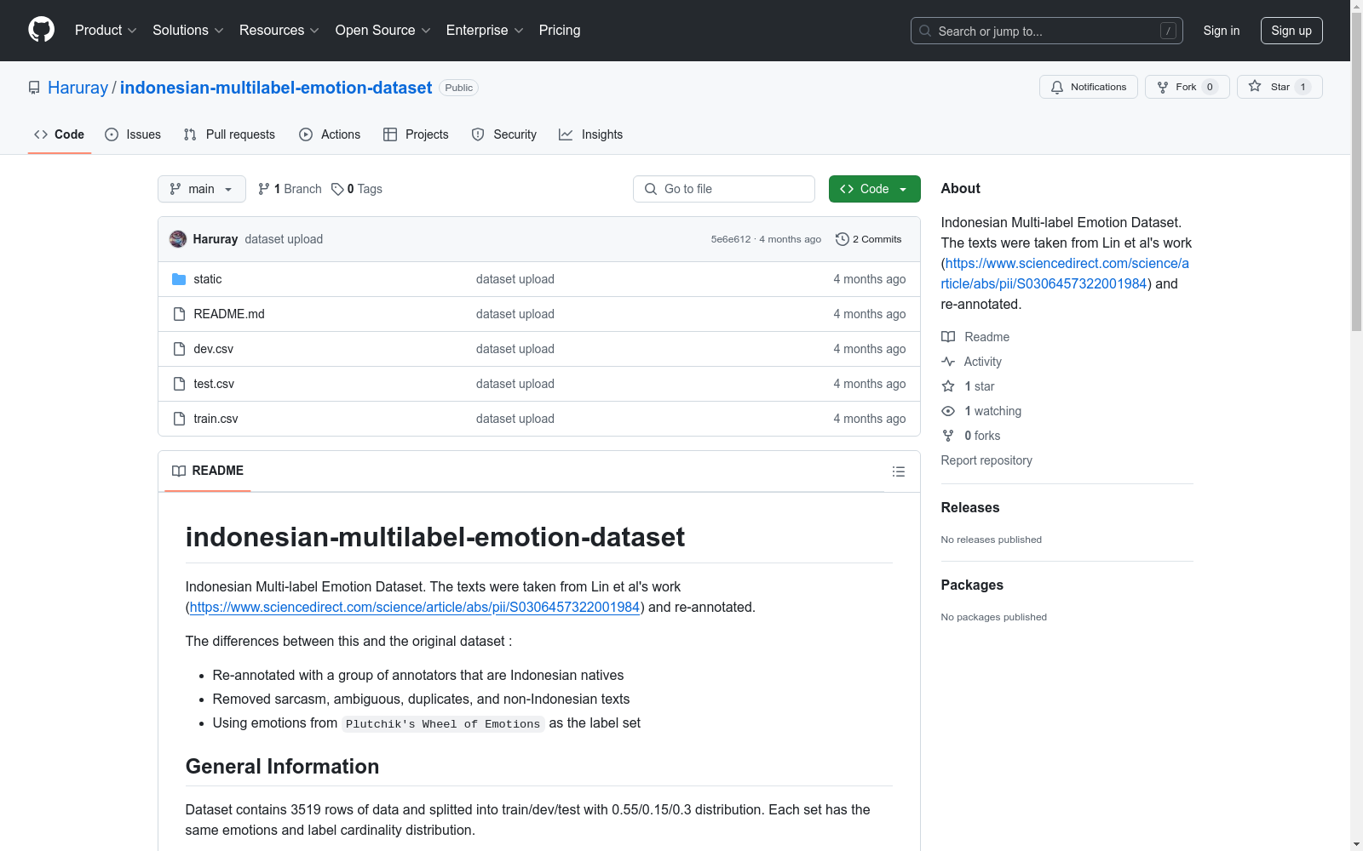Switch to the Security tab

[x=504, y=134]
